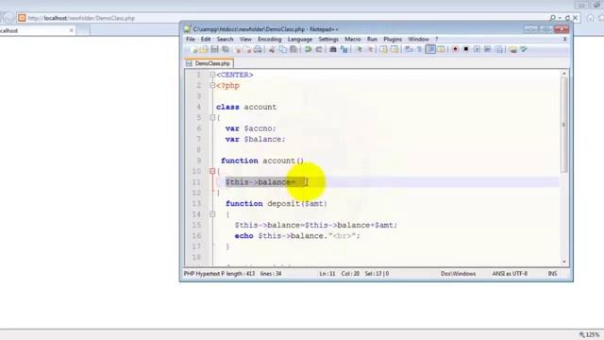Click the New file toolbar icon

click(x=194, y=49)
